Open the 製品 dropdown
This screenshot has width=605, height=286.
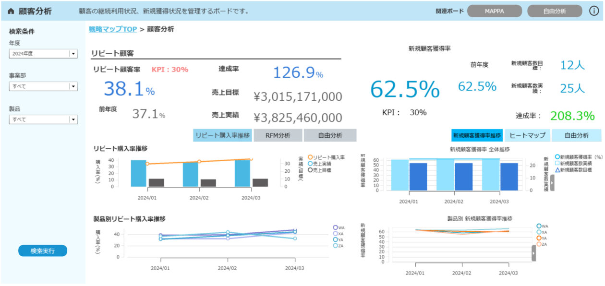tap(43, 119)
